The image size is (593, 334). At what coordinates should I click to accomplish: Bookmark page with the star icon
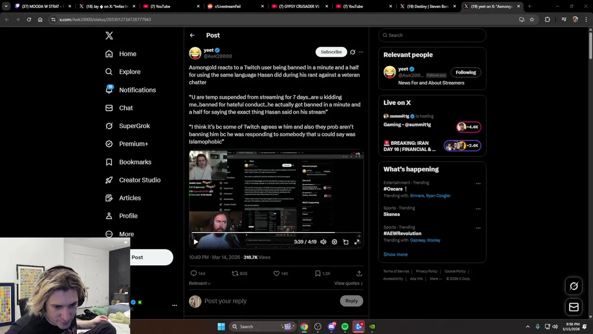(x=532, y=19)
